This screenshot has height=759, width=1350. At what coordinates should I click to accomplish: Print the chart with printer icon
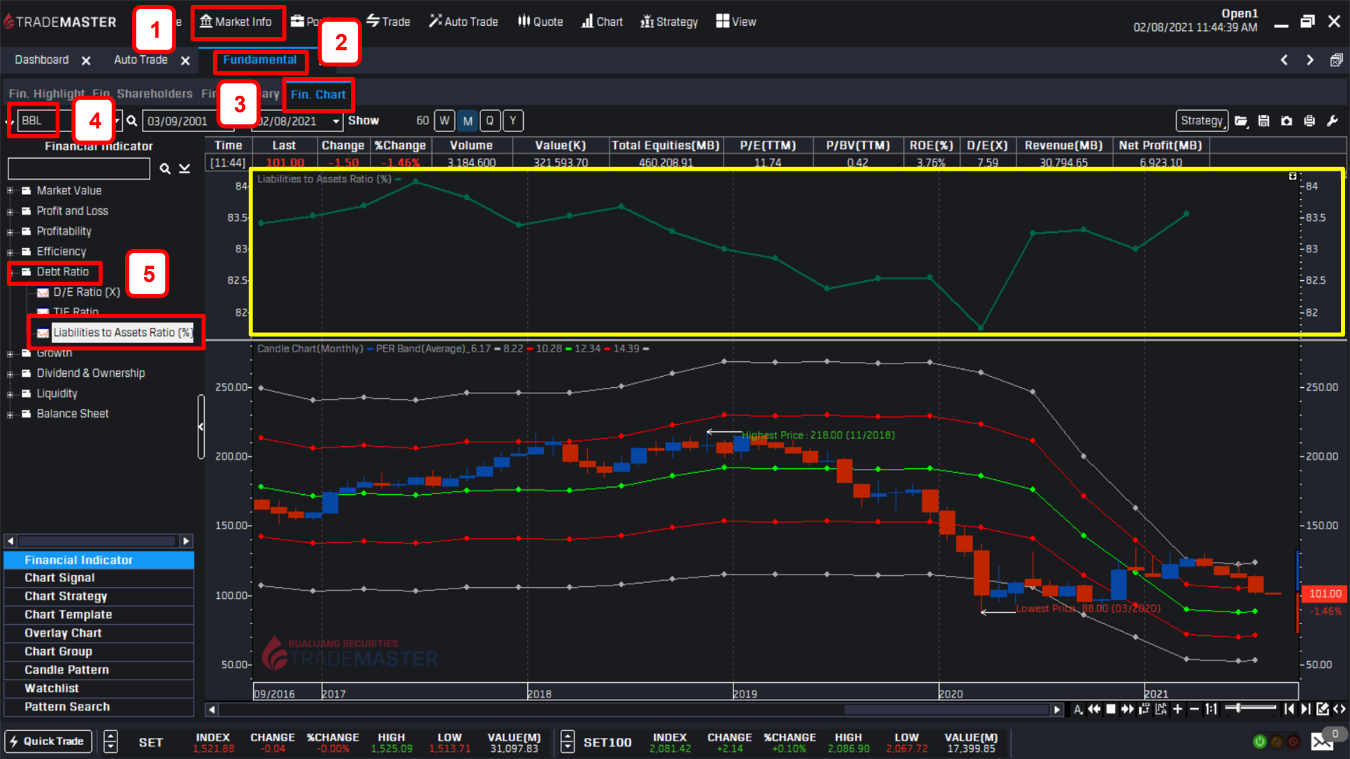click(x=1309, y=121)
